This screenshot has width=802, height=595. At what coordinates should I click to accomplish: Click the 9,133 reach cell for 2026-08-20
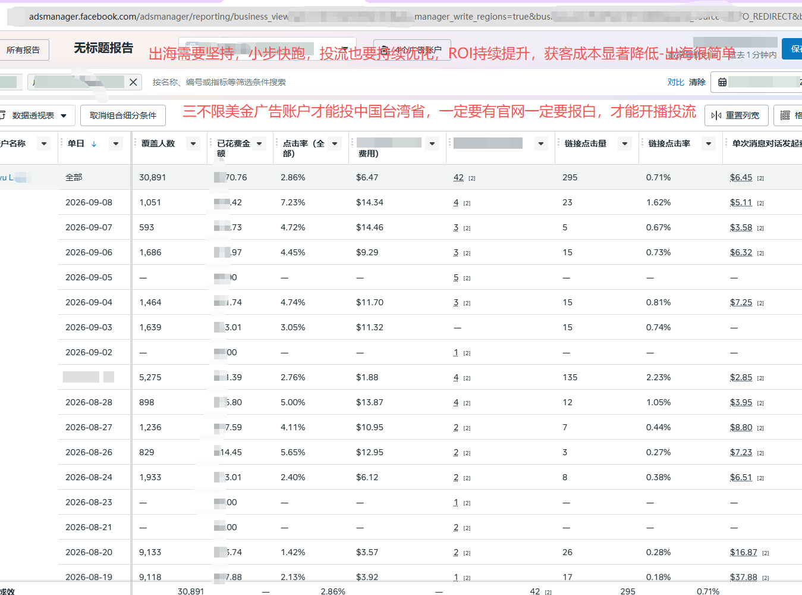[x=150, y=552]
